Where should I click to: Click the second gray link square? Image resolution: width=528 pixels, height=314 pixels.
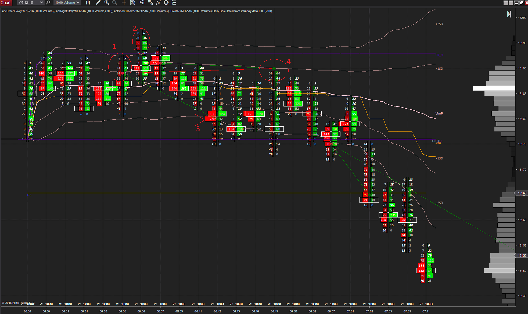click(x=511, y=2)
